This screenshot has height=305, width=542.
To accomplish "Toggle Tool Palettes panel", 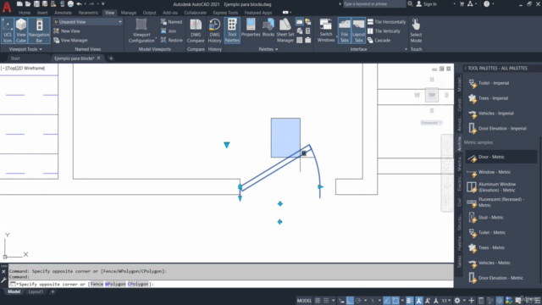I will (x=232, y=30).
